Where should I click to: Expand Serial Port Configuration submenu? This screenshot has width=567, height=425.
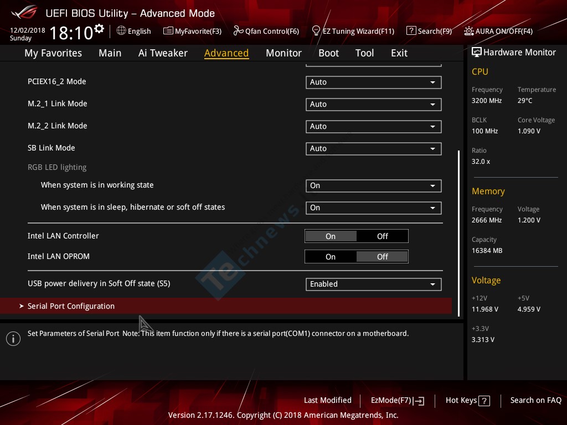[x=226, y=306]
